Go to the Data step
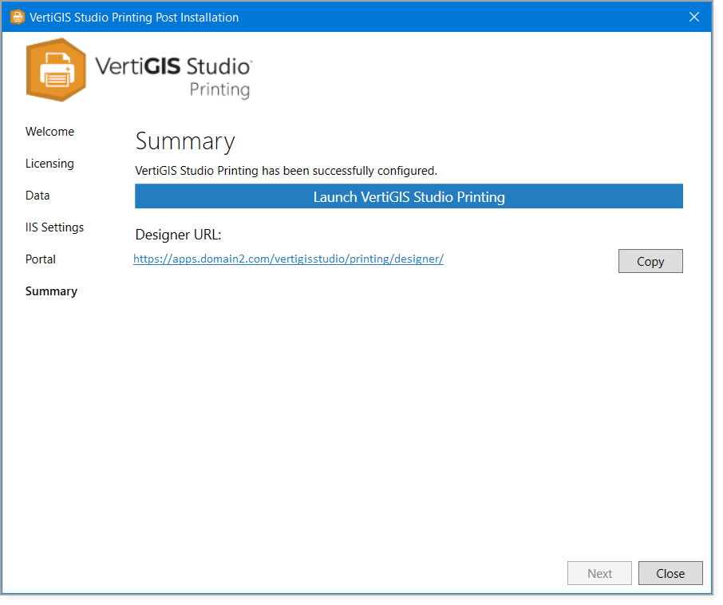The height and width of the screenshot is (605, 723). click(x=37, y=196)
